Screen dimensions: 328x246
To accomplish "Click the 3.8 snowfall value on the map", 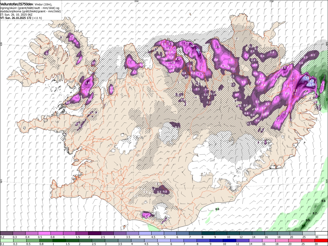I will click(192, 46).
